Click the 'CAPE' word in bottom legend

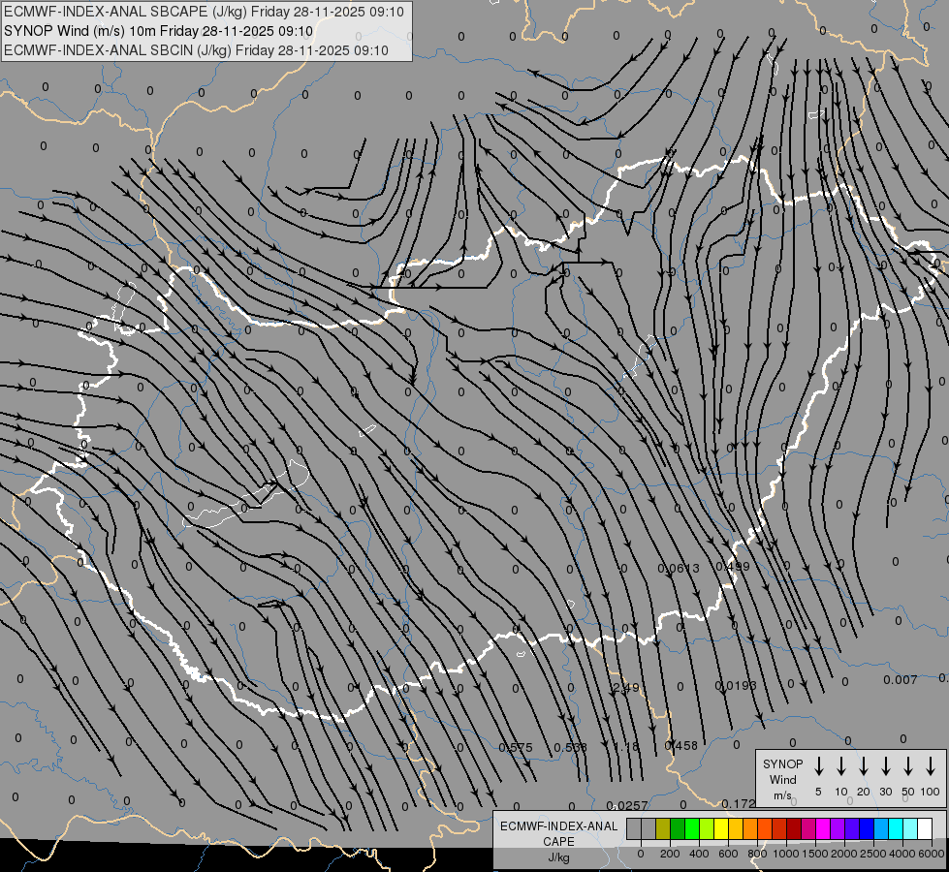pyautogui.click(x=558, y=842)
